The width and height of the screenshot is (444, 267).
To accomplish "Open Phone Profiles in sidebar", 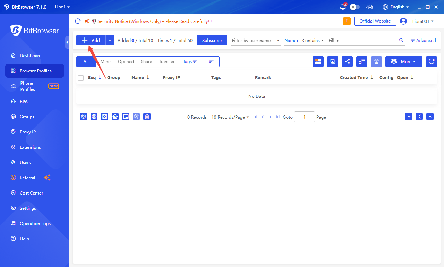I will (x=35, y=86).
